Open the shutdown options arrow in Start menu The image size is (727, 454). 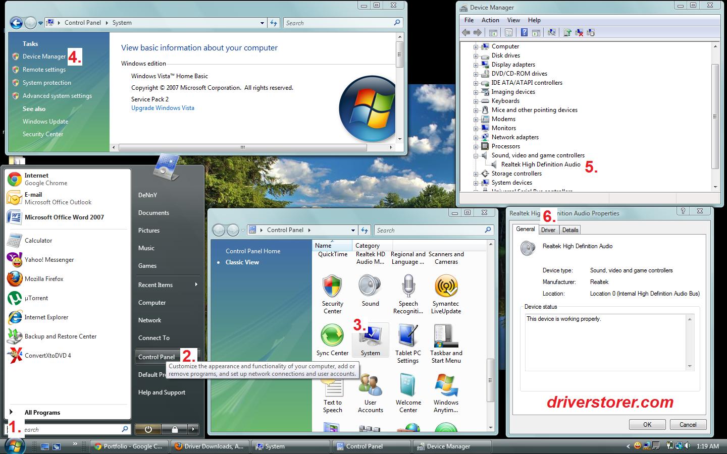point(193,429)
